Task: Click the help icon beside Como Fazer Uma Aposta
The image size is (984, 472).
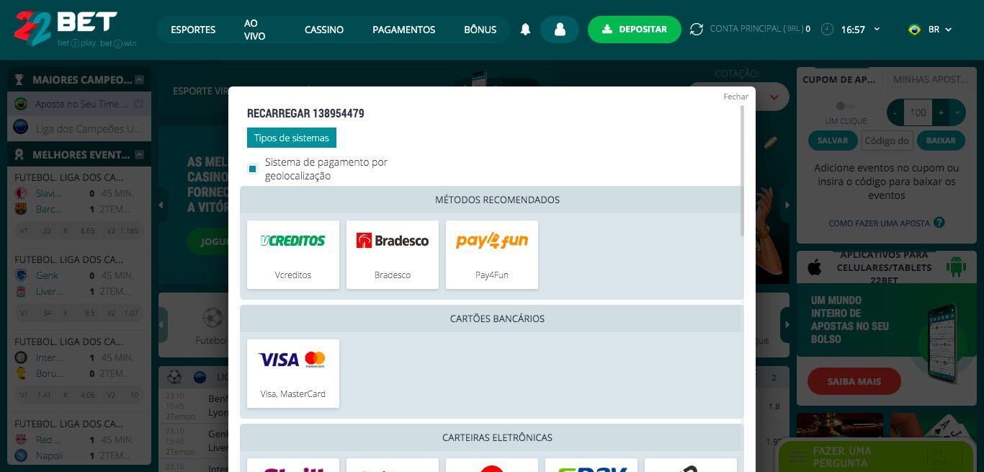Action: click(x=939, y=223)
